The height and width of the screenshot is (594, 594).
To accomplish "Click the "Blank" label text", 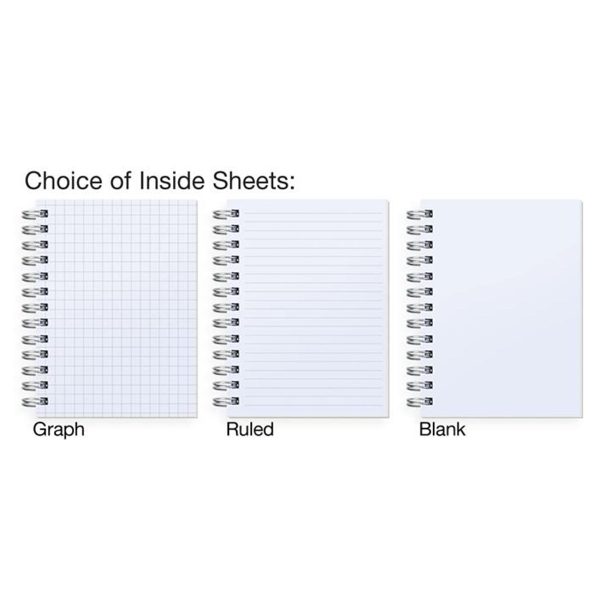I will 442,430.
